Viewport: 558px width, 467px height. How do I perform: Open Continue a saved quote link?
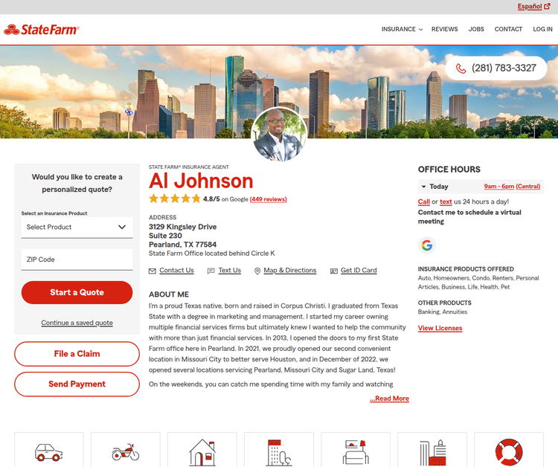(77, 323)
